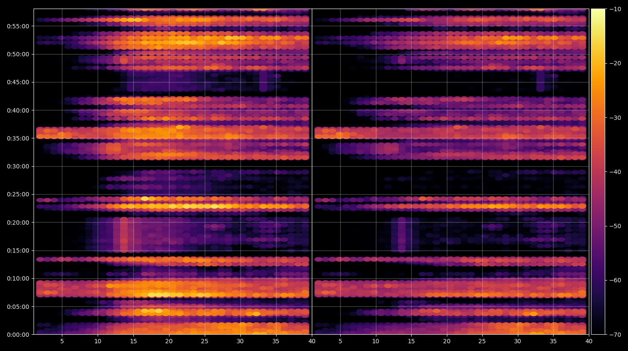Select the −60 colorbar tick label
The image size is (628, 351).
[615, 280]
